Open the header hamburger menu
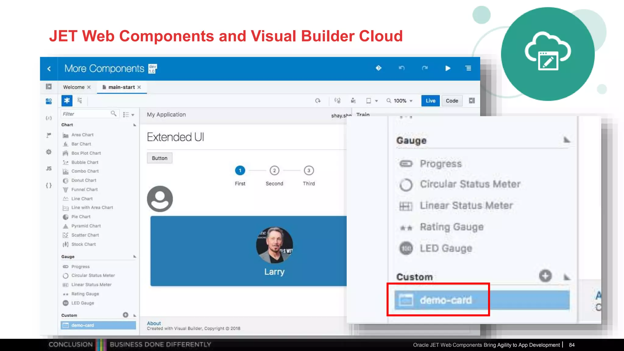Viewport: 624px width, 351px height. click(468, 68)
